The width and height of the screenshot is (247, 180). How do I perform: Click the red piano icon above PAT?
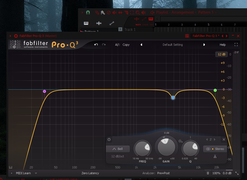pyautogui.click(x=151, y=19)
